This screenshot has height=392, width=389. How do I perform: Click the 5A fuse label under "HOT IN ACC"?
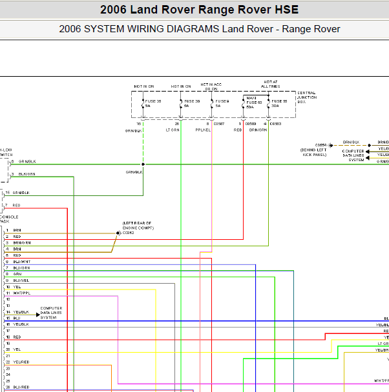[x=222, y=104]
